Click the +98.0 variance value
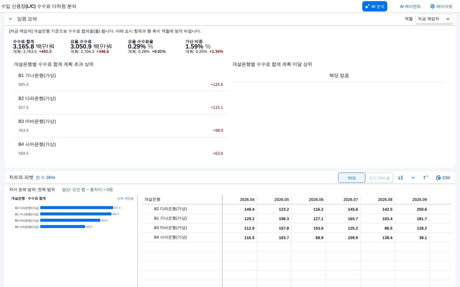The image size is (460, 287). tap(218, 130)
